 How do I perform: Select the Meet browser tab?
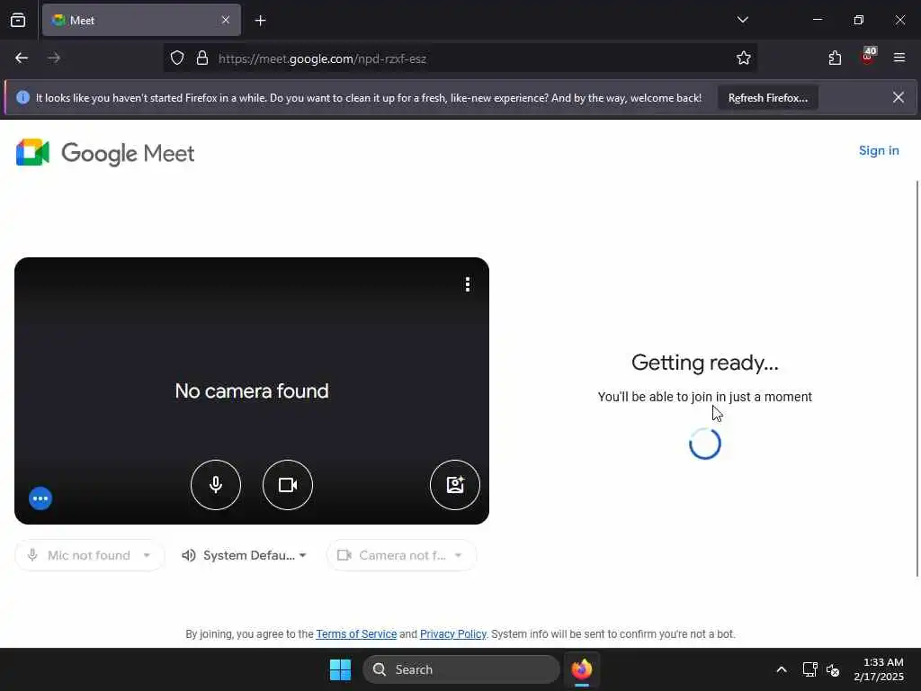(141, 20)
